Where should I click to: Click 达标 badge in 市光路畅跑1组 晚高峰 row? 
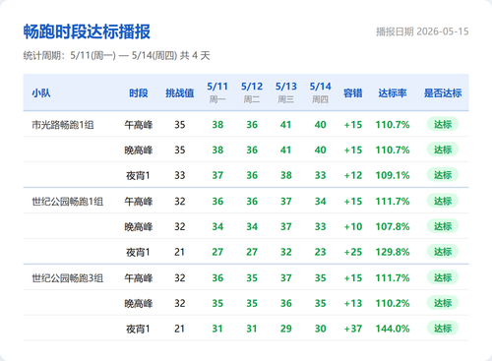[x=443, y=150]
